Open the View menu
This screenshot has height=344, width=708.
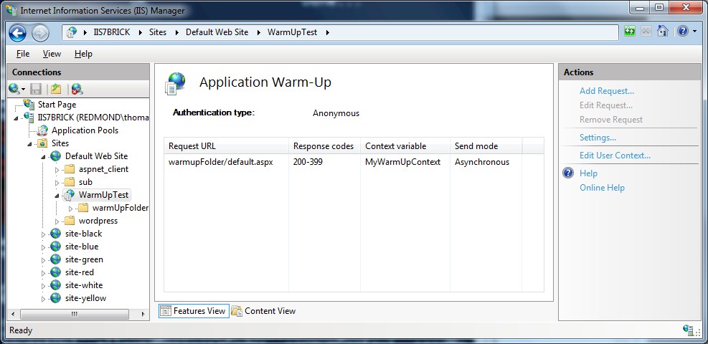[52, 54]
